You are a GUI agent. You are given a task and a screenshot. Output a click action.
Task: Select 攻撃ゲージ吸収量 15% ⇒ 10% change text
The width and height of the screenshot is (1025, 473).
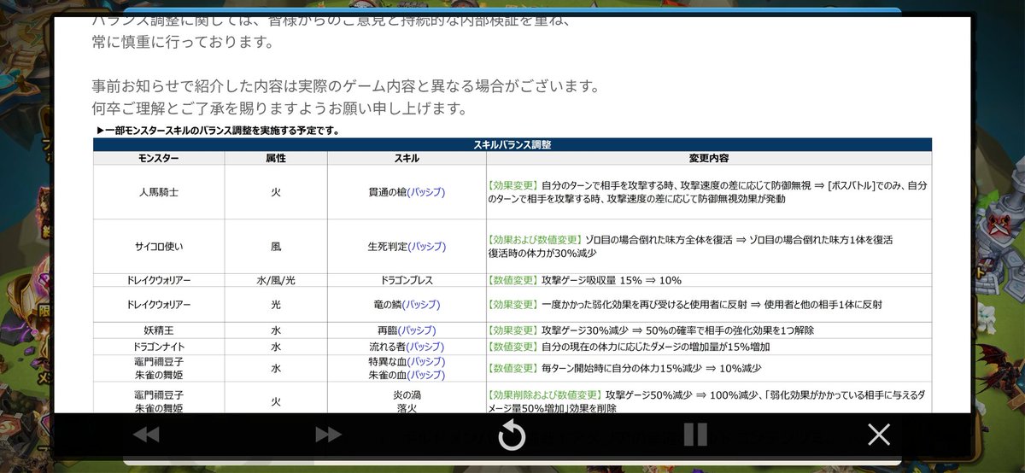pyautogui.click(x=612, y=280)
